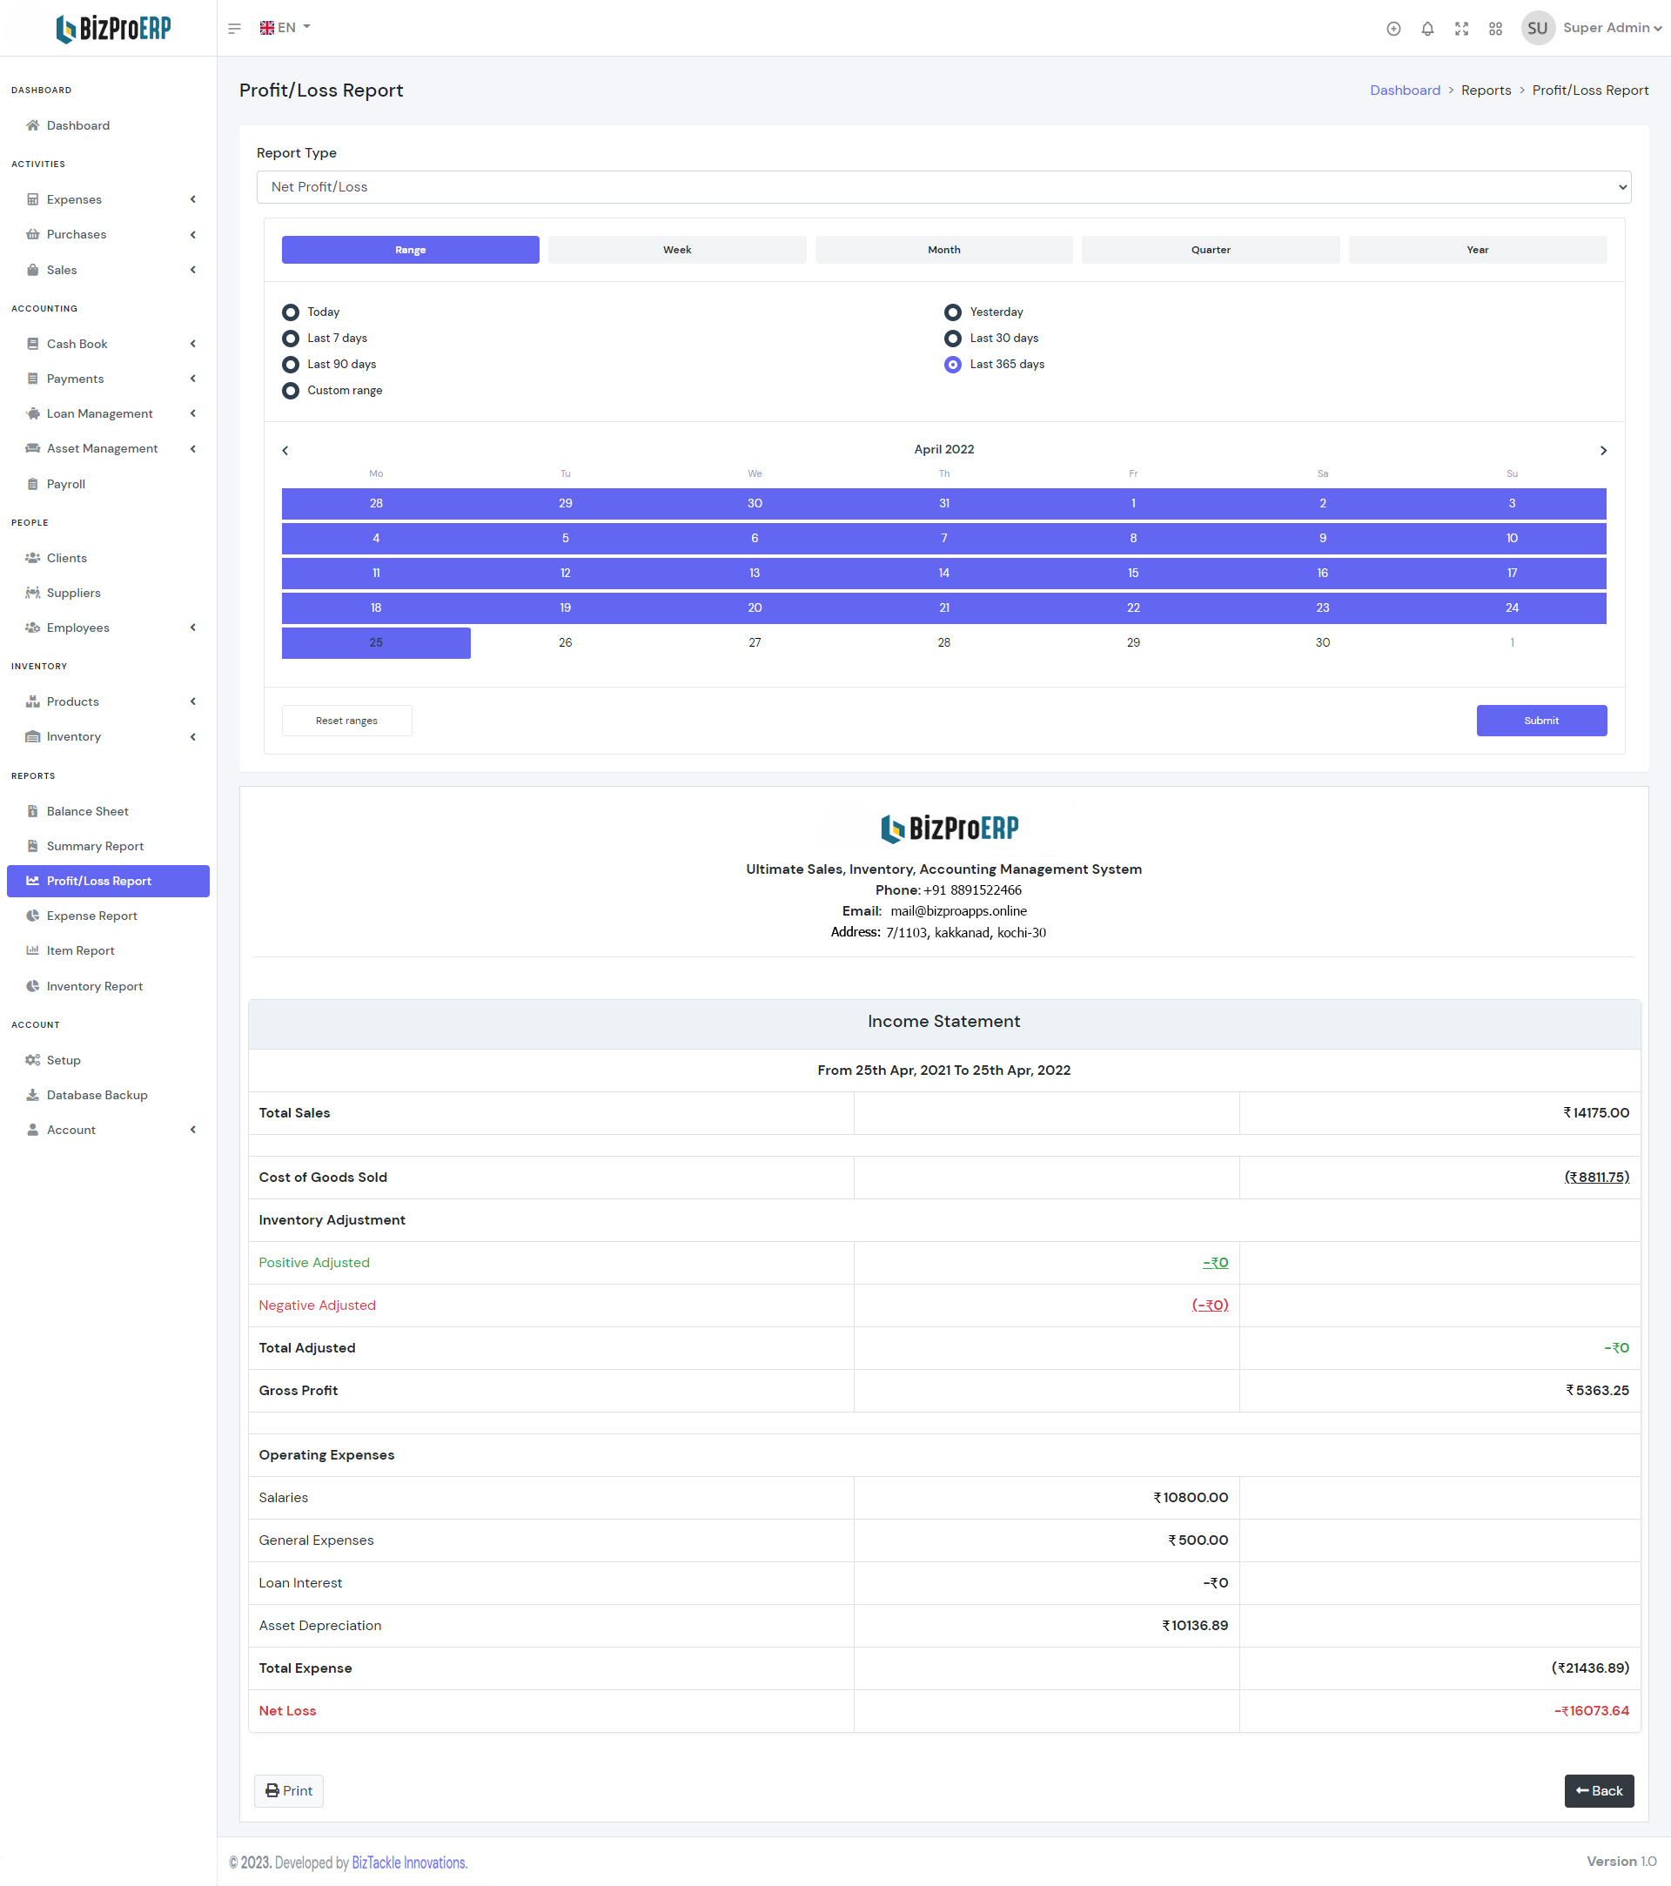Switch to the Range tab
Viewport: 1671px width, 1886px height.
tap(411, 250)
